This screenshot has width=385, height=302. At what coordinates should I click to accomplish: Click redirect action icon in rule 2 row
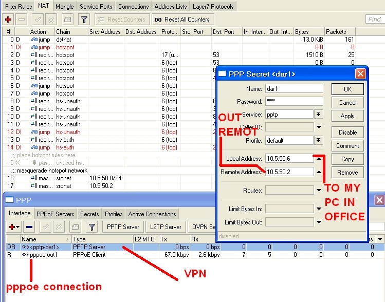pos(33,55)
